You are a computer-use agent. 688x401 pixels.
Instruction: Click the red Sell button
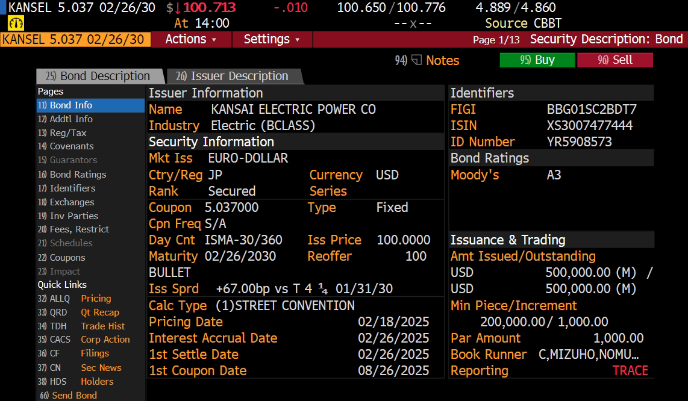pyautogui.click(x=615, y=60)
